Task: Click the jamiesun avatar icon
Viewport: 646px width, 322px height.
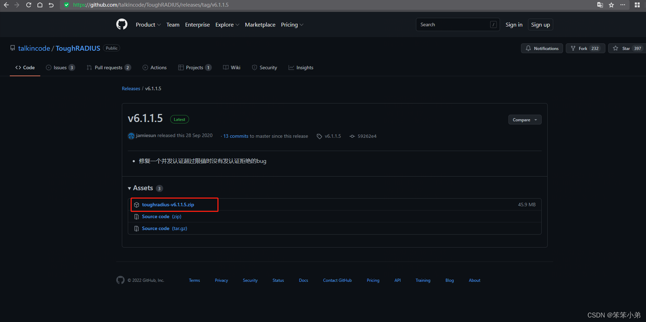Action: 131,136
